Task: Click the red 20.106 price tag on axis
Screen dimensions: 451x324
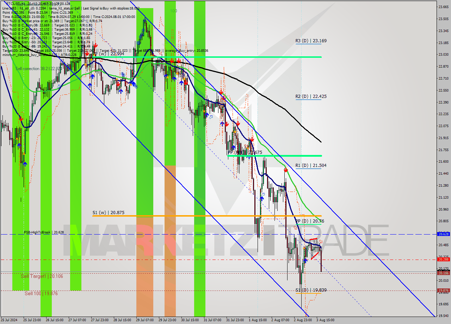Action: tap(443, 273)
